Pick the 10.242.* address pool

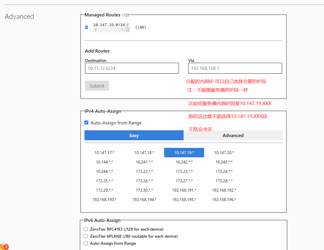184,162
